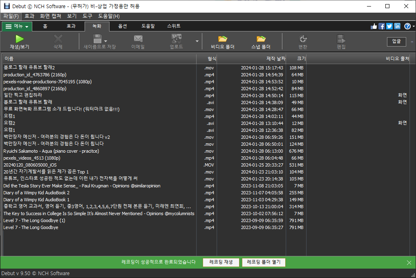The image size is (416, 278).
Task: Click the Delete (삭제) X icon
Action: (x=58, y=39)
